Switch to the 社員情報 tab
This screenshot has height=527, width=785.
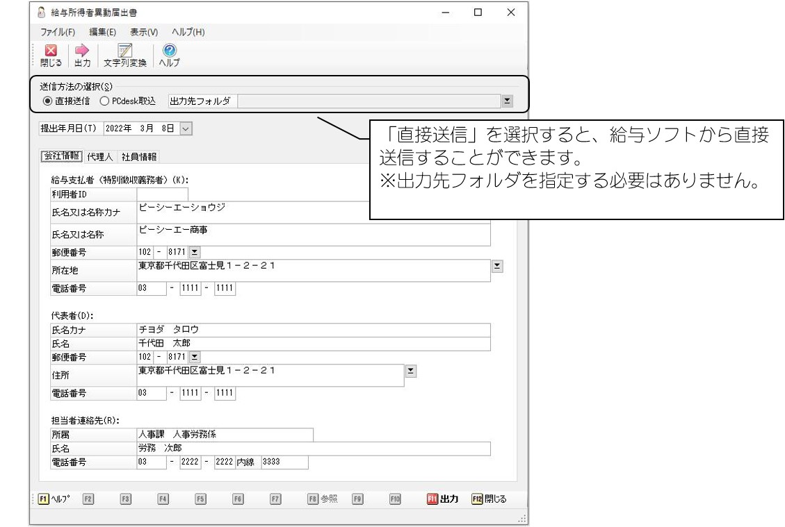point(138,156)
